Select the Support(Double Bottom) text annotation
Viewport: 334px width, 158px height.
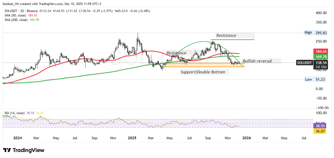[x=203, y=72]
